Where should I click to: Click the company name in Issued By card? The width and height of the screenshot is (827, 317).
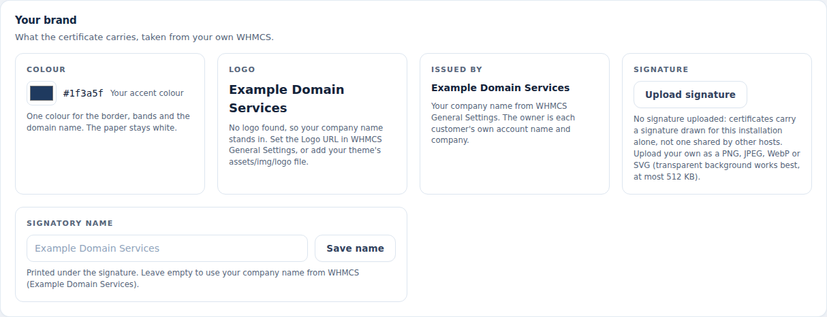pyautogui.click(x=500, y=88)
